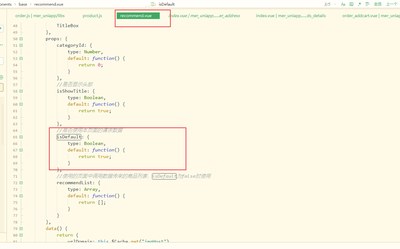Image resolution: width=400 pixels, height=249 pixels.
Task: Click the find-in-selection lines icon
Action: [x=368, y=4]
